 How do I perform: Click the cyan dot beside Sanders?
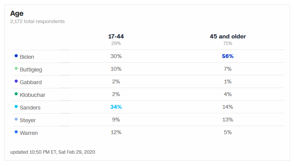pos(16,107)
